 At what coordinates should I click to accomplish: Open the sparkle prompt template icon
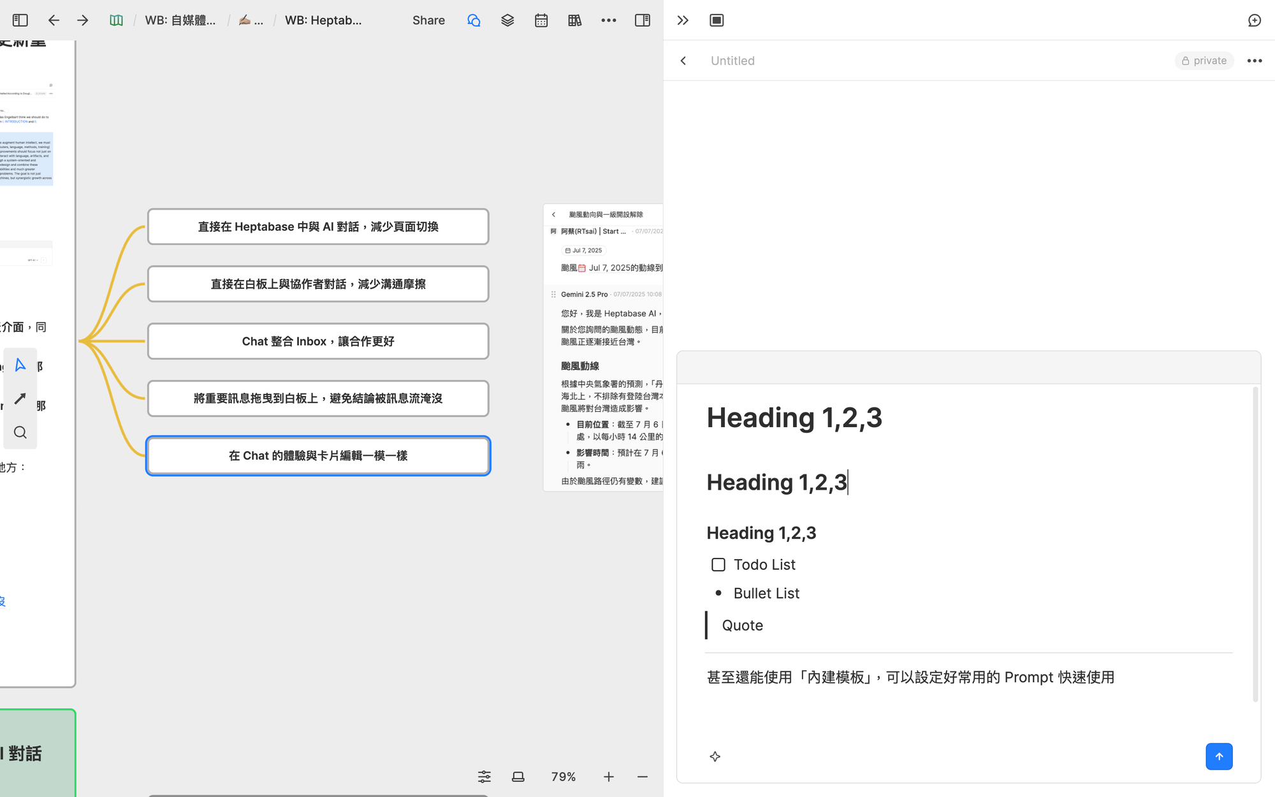point(715,757)
